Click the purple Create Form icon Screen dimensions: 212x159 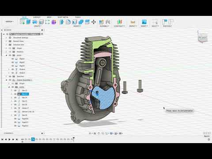(54, 22)
